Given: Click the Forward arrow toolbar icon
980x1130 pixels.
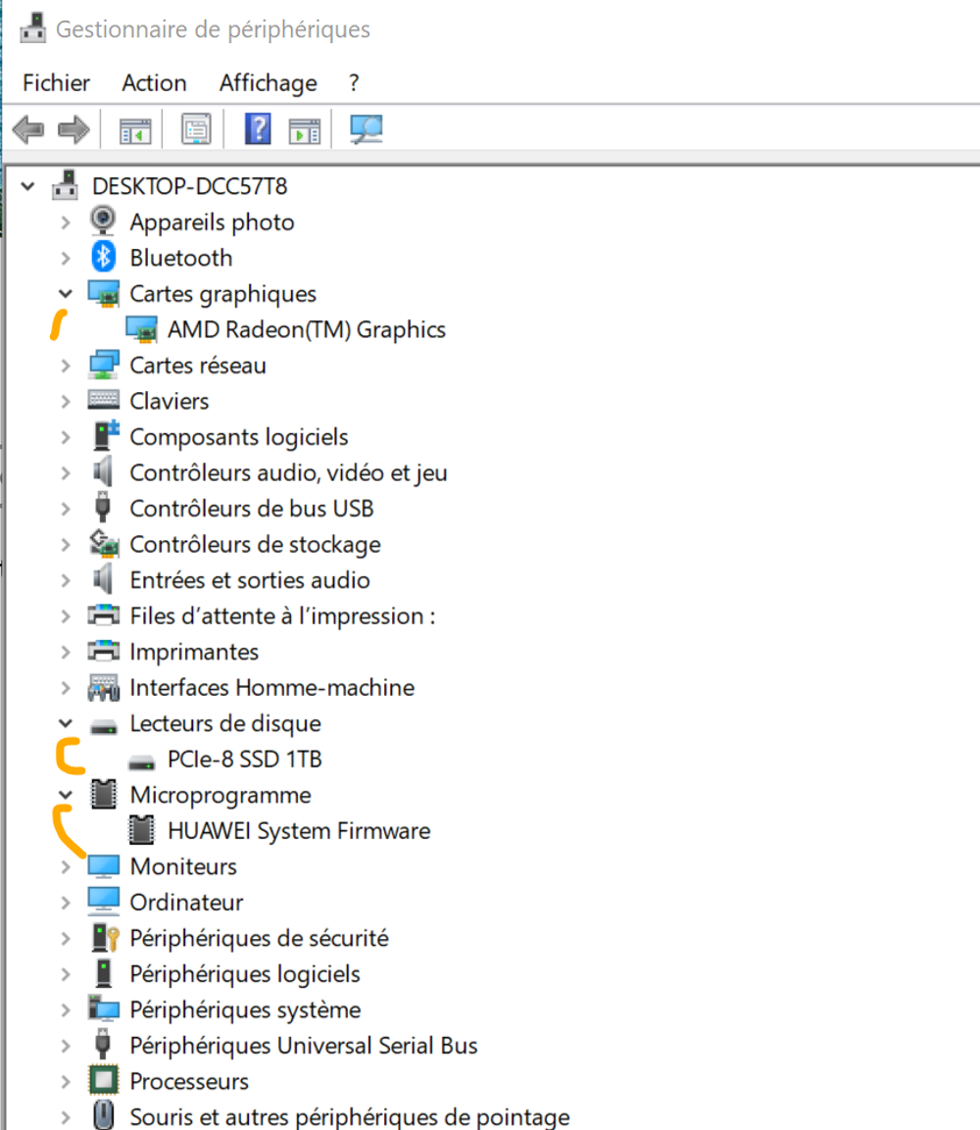Looking at the screenshot, I should click(73, 129).
